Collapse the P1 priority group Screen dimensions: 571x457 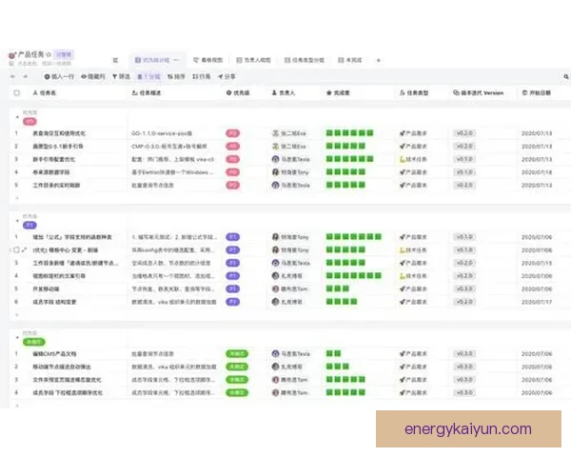[17, 221]
